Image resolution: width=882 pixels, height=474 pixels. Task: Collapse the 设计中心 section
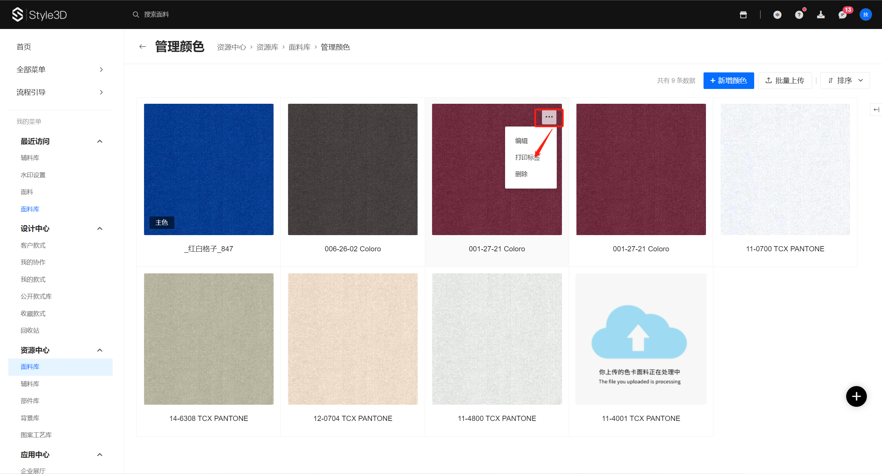(100, 229)
